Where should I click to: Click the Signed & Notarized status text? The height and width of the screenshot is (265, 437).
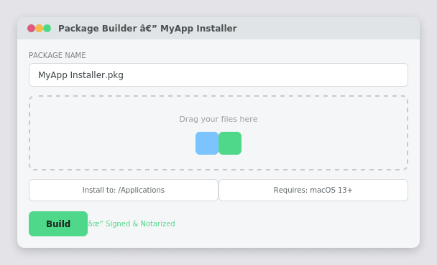[132, 223]
